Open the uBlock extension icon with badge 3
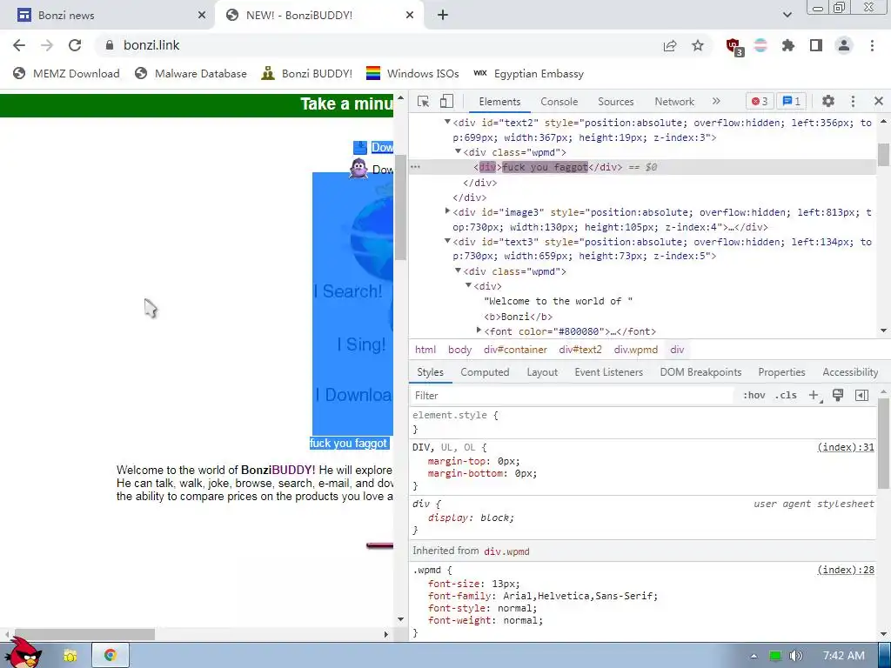 tap(734, 47)
